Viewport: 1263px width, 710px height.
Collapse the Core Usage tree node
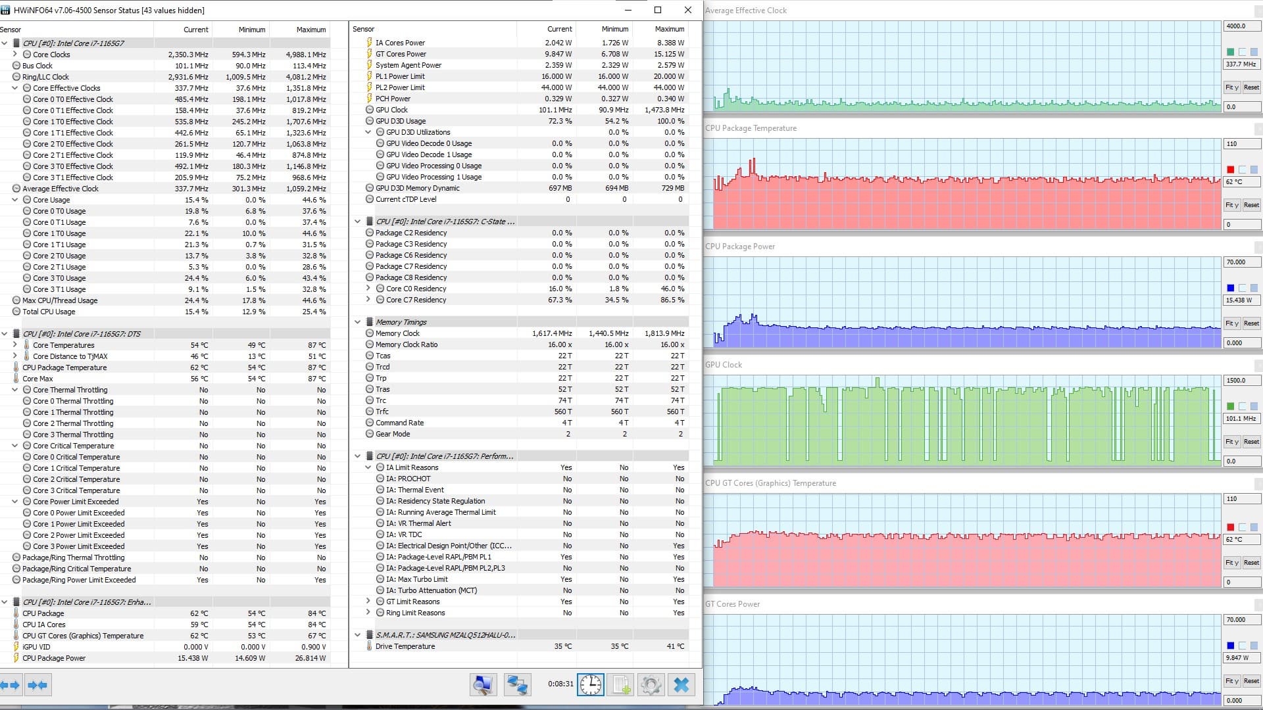point(15,200)
